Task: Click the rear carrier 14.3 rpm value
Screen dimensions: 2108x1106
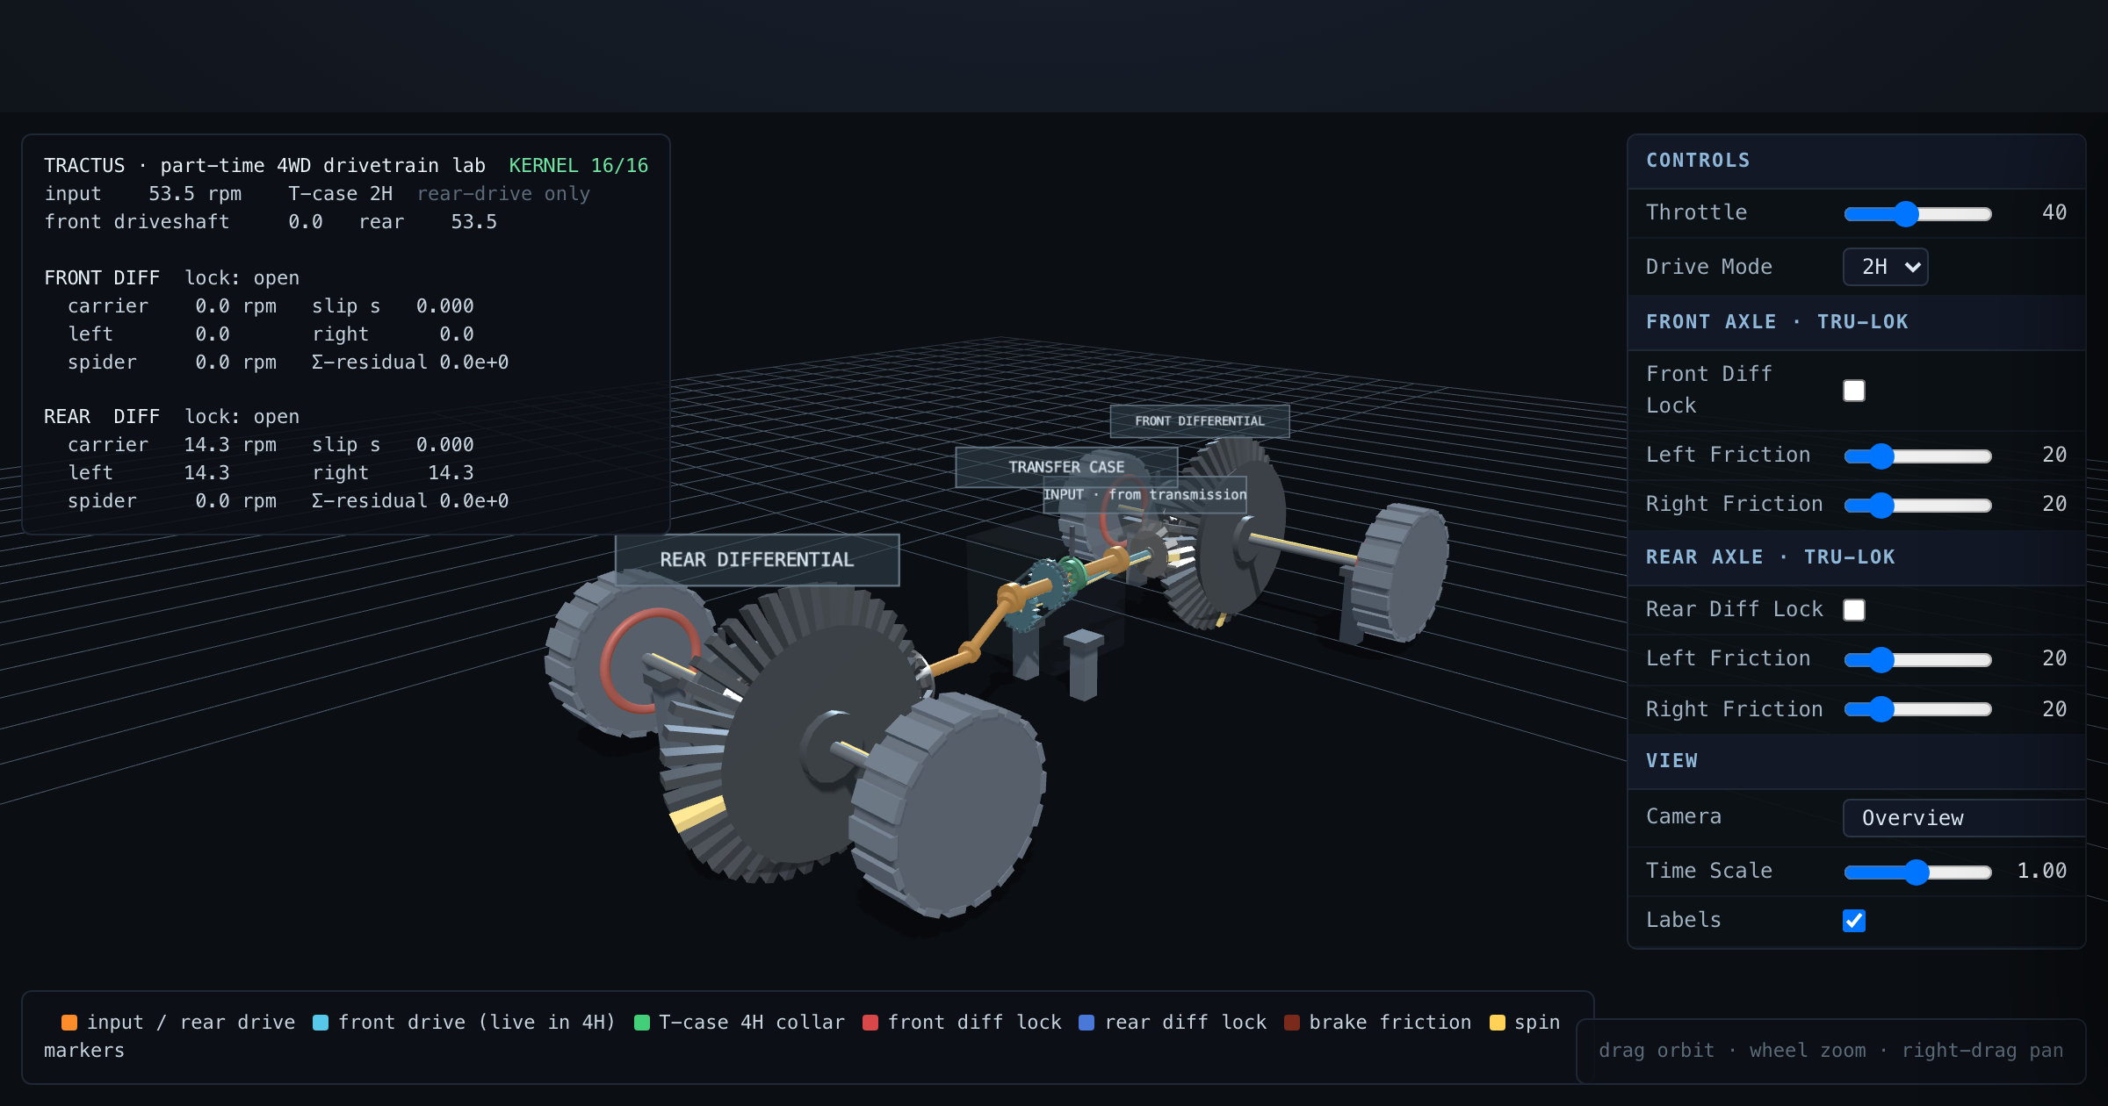Action: coord(230,445)
